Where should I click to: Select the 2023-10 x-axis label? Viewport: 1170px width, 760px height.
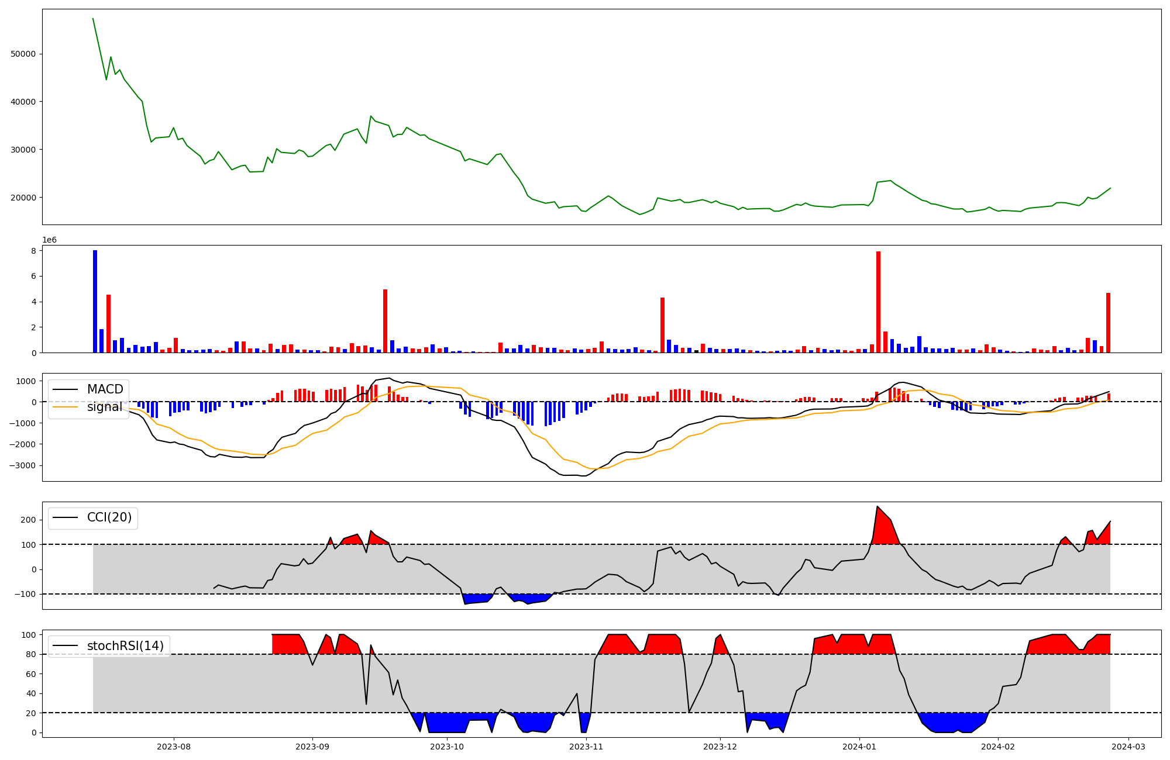447,747
